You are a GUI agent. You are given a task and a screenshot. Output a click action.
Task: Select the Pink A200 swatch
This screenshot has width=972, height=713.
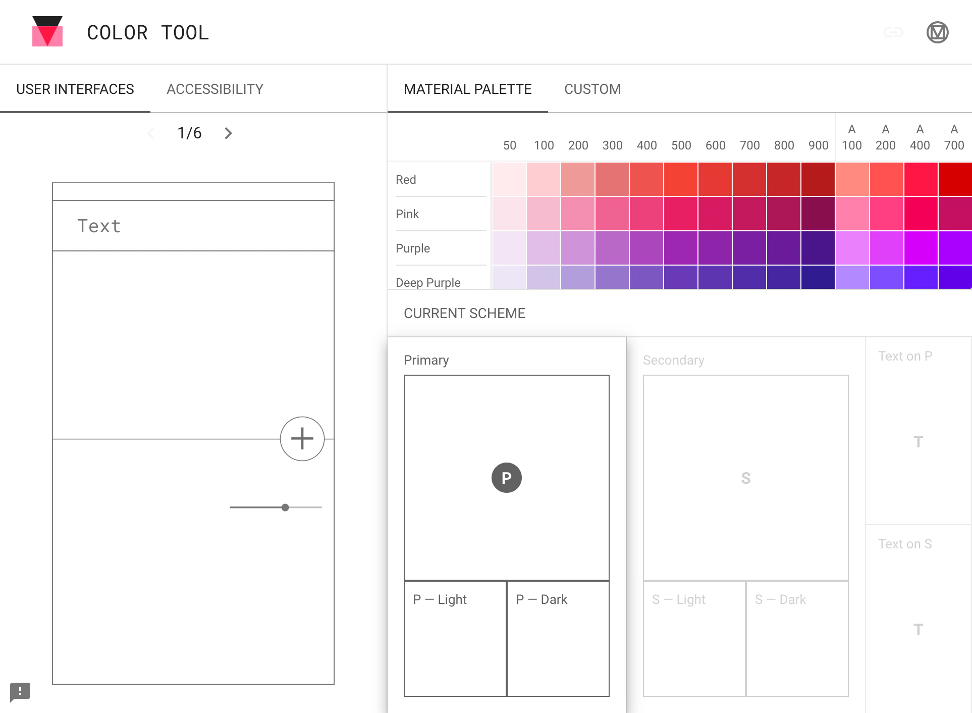[x=886, y=213]
